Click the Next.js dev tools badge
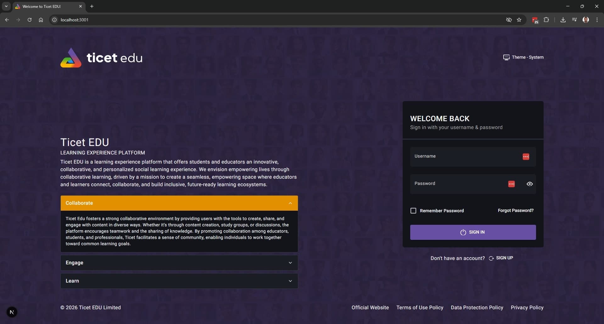This screenshot has height=324, width=604. pos(12,312)
